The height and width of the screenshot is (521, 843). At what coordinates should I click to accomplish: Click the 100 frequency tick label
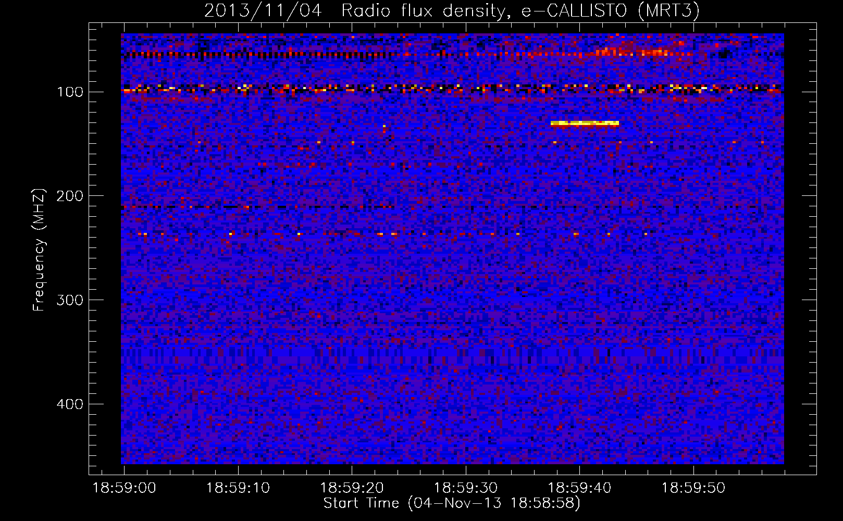(70, 92)
